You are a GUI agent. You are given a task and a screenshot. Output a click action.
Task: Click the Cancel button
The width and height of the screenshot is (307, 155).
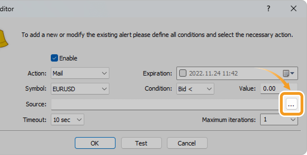(187, 143)
